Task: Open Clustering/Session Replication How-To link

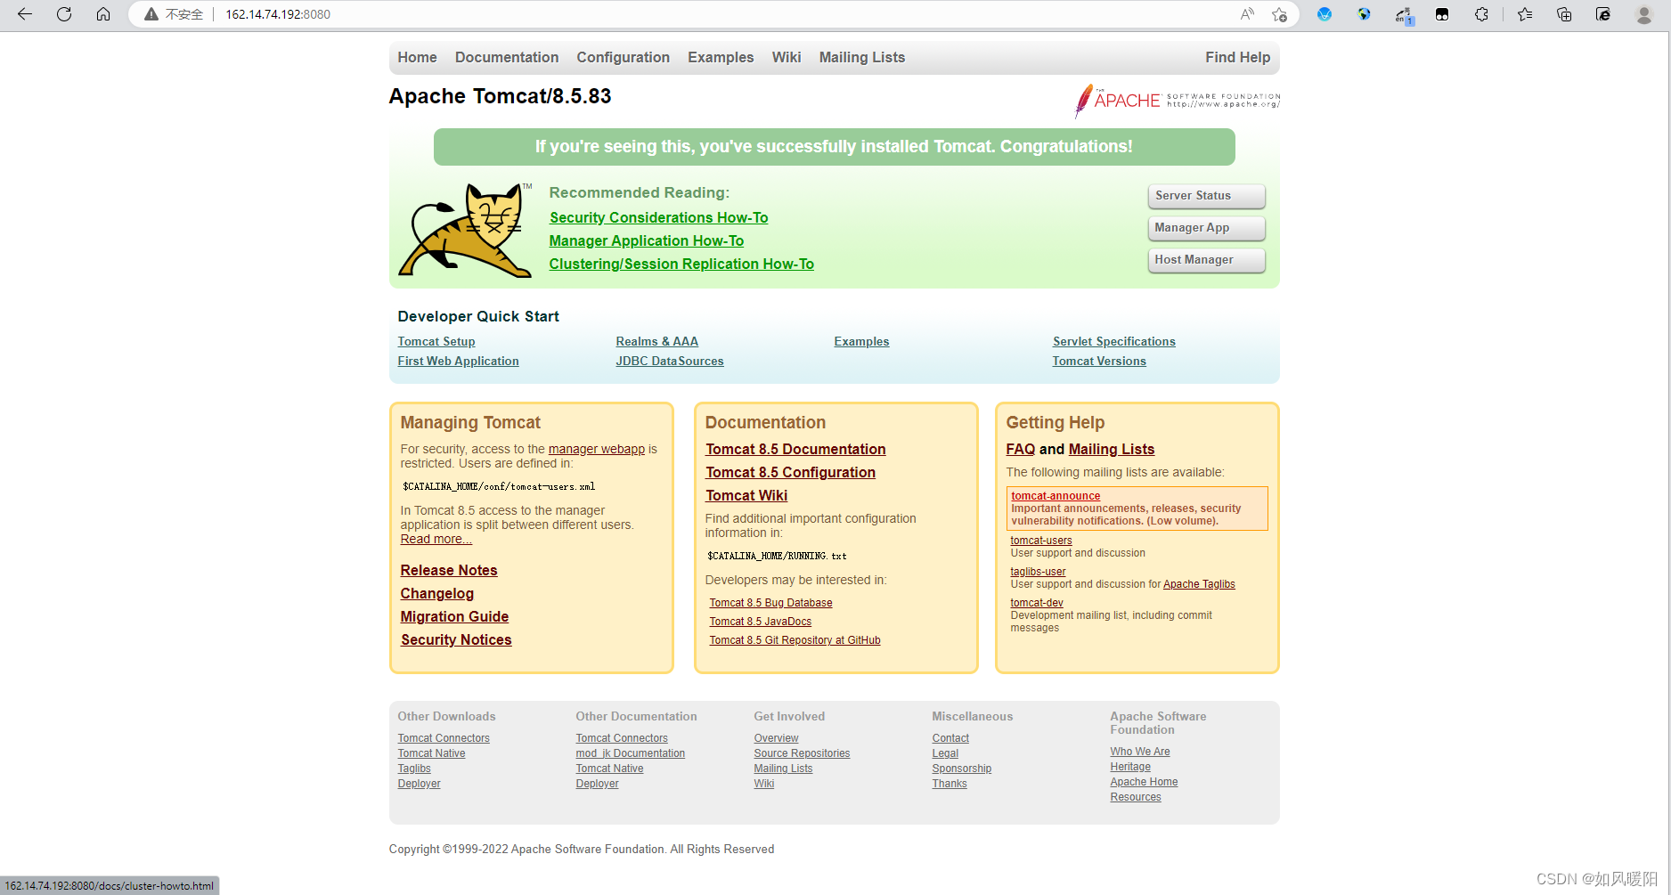Action: pos(681,264)
